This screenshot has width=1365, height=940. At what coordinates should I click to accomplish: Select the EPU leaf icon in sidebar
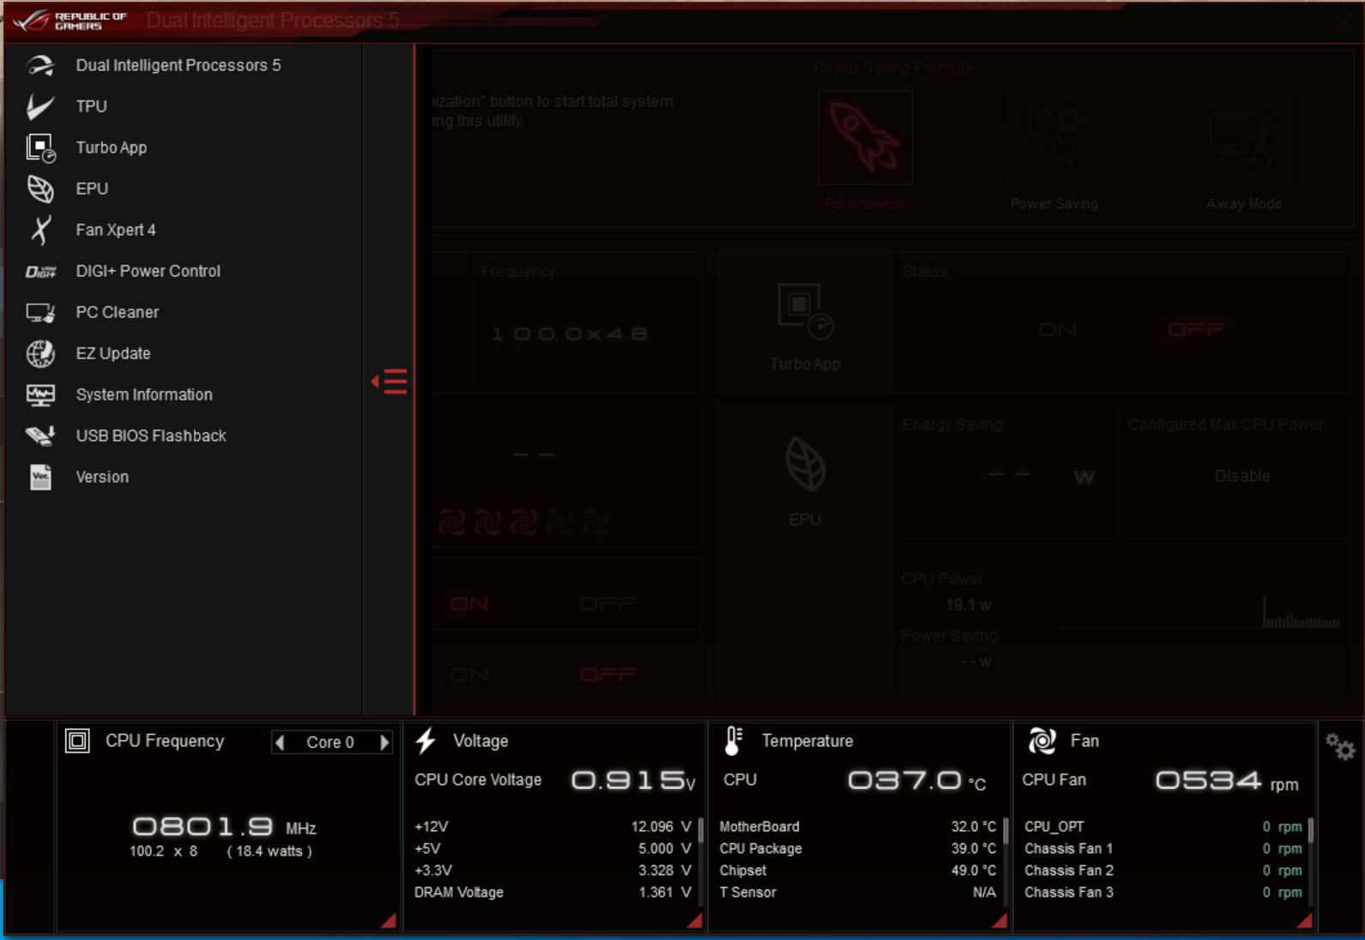(39, 189)
